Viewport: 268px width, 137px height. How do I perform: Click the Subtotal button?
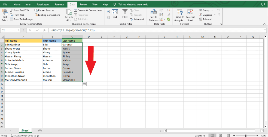click(x=205, y=19)
